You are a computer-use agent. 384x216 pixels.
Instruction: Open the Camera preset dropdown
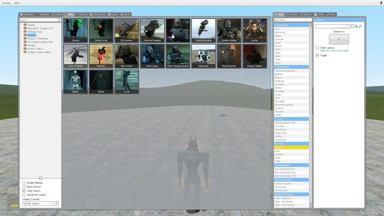[335, 26]
